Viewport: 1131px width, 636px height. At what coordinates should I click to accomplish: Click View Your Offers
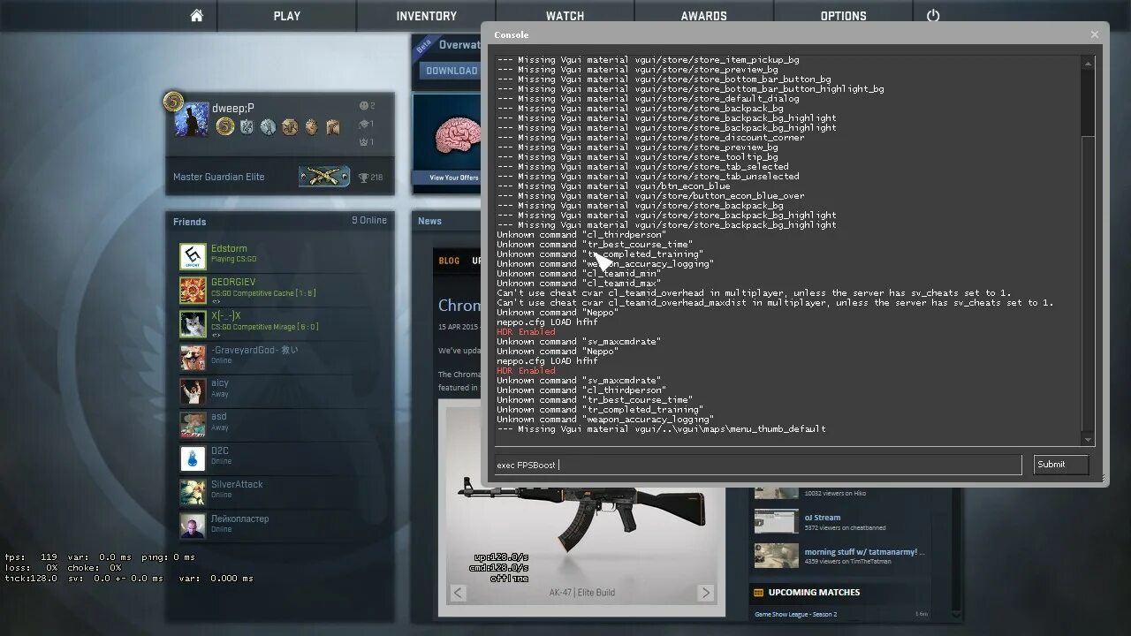454,178
